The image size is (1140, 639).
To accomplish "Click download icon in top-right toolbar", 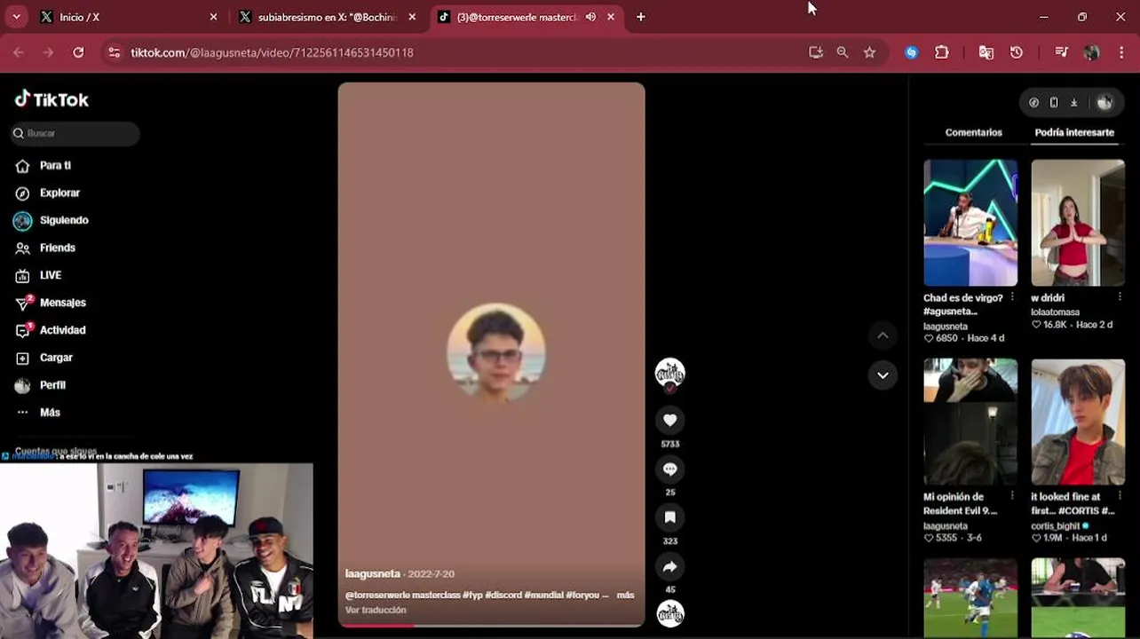I will coord(1073,102).
